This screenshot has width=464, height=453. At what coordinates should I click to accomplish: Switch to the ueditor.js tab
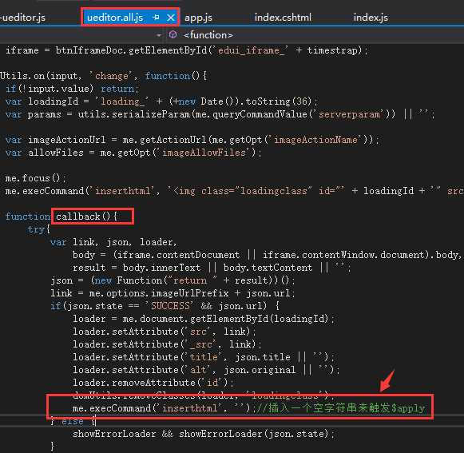pos(23,17)
